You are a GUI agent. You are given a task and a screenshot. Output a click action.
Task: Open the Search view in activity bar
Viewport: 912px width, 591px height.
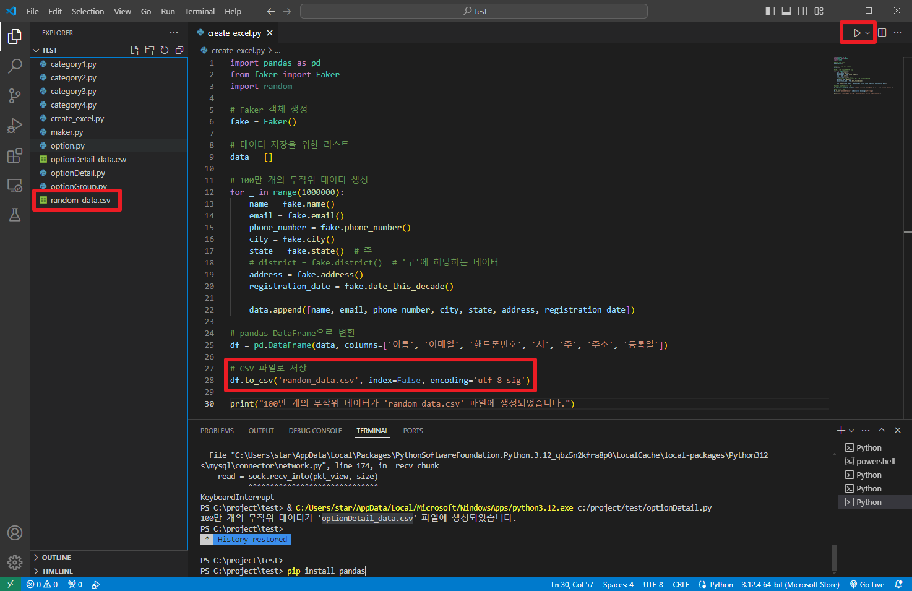[x=15, y=66]
